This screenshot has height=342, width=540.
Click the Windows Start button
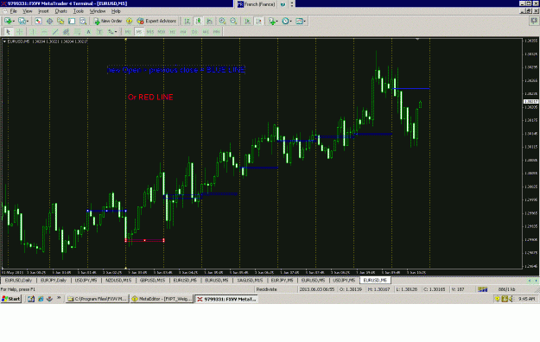click(x=11, y=299)
